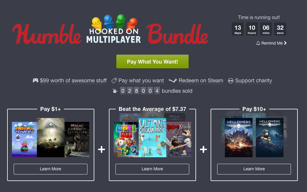Select the Rampage Knights game cover
Viewport: 307px width, 192px height.
pyautogui.click(x=179, y=139)
